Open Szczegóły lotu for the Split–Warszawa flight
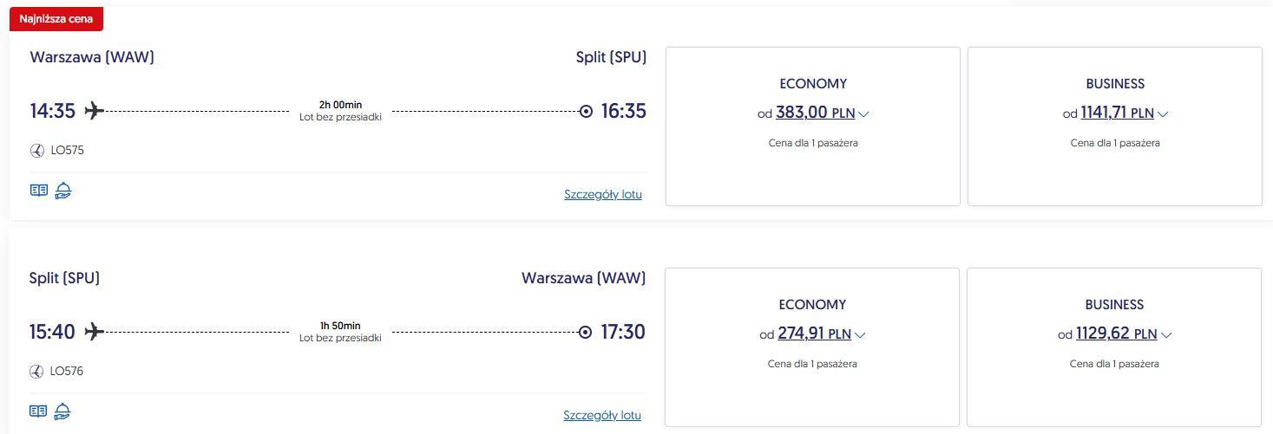 pos(602,416)
